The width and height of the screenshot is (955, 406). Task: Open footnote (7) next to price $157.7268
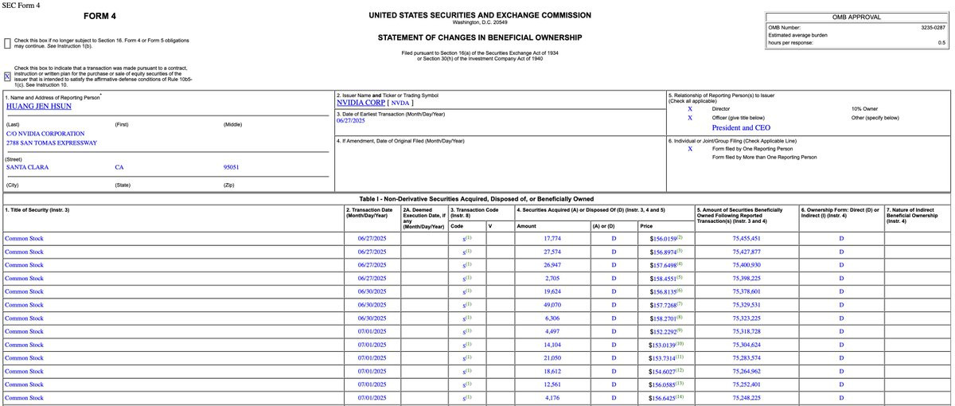tap(680, 304)
